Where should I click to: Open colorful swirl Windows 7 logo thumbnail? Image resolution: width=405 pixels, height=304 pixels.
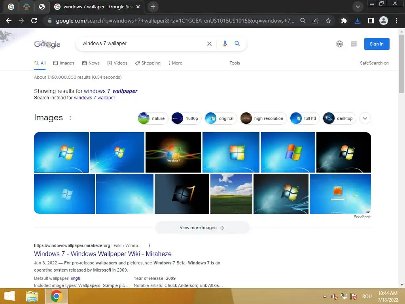coord(173,152)
